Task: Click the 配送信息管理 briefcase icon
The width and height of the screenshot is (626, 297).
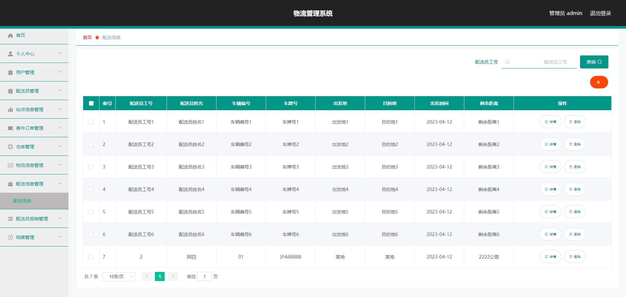Action: click(10, 184)
